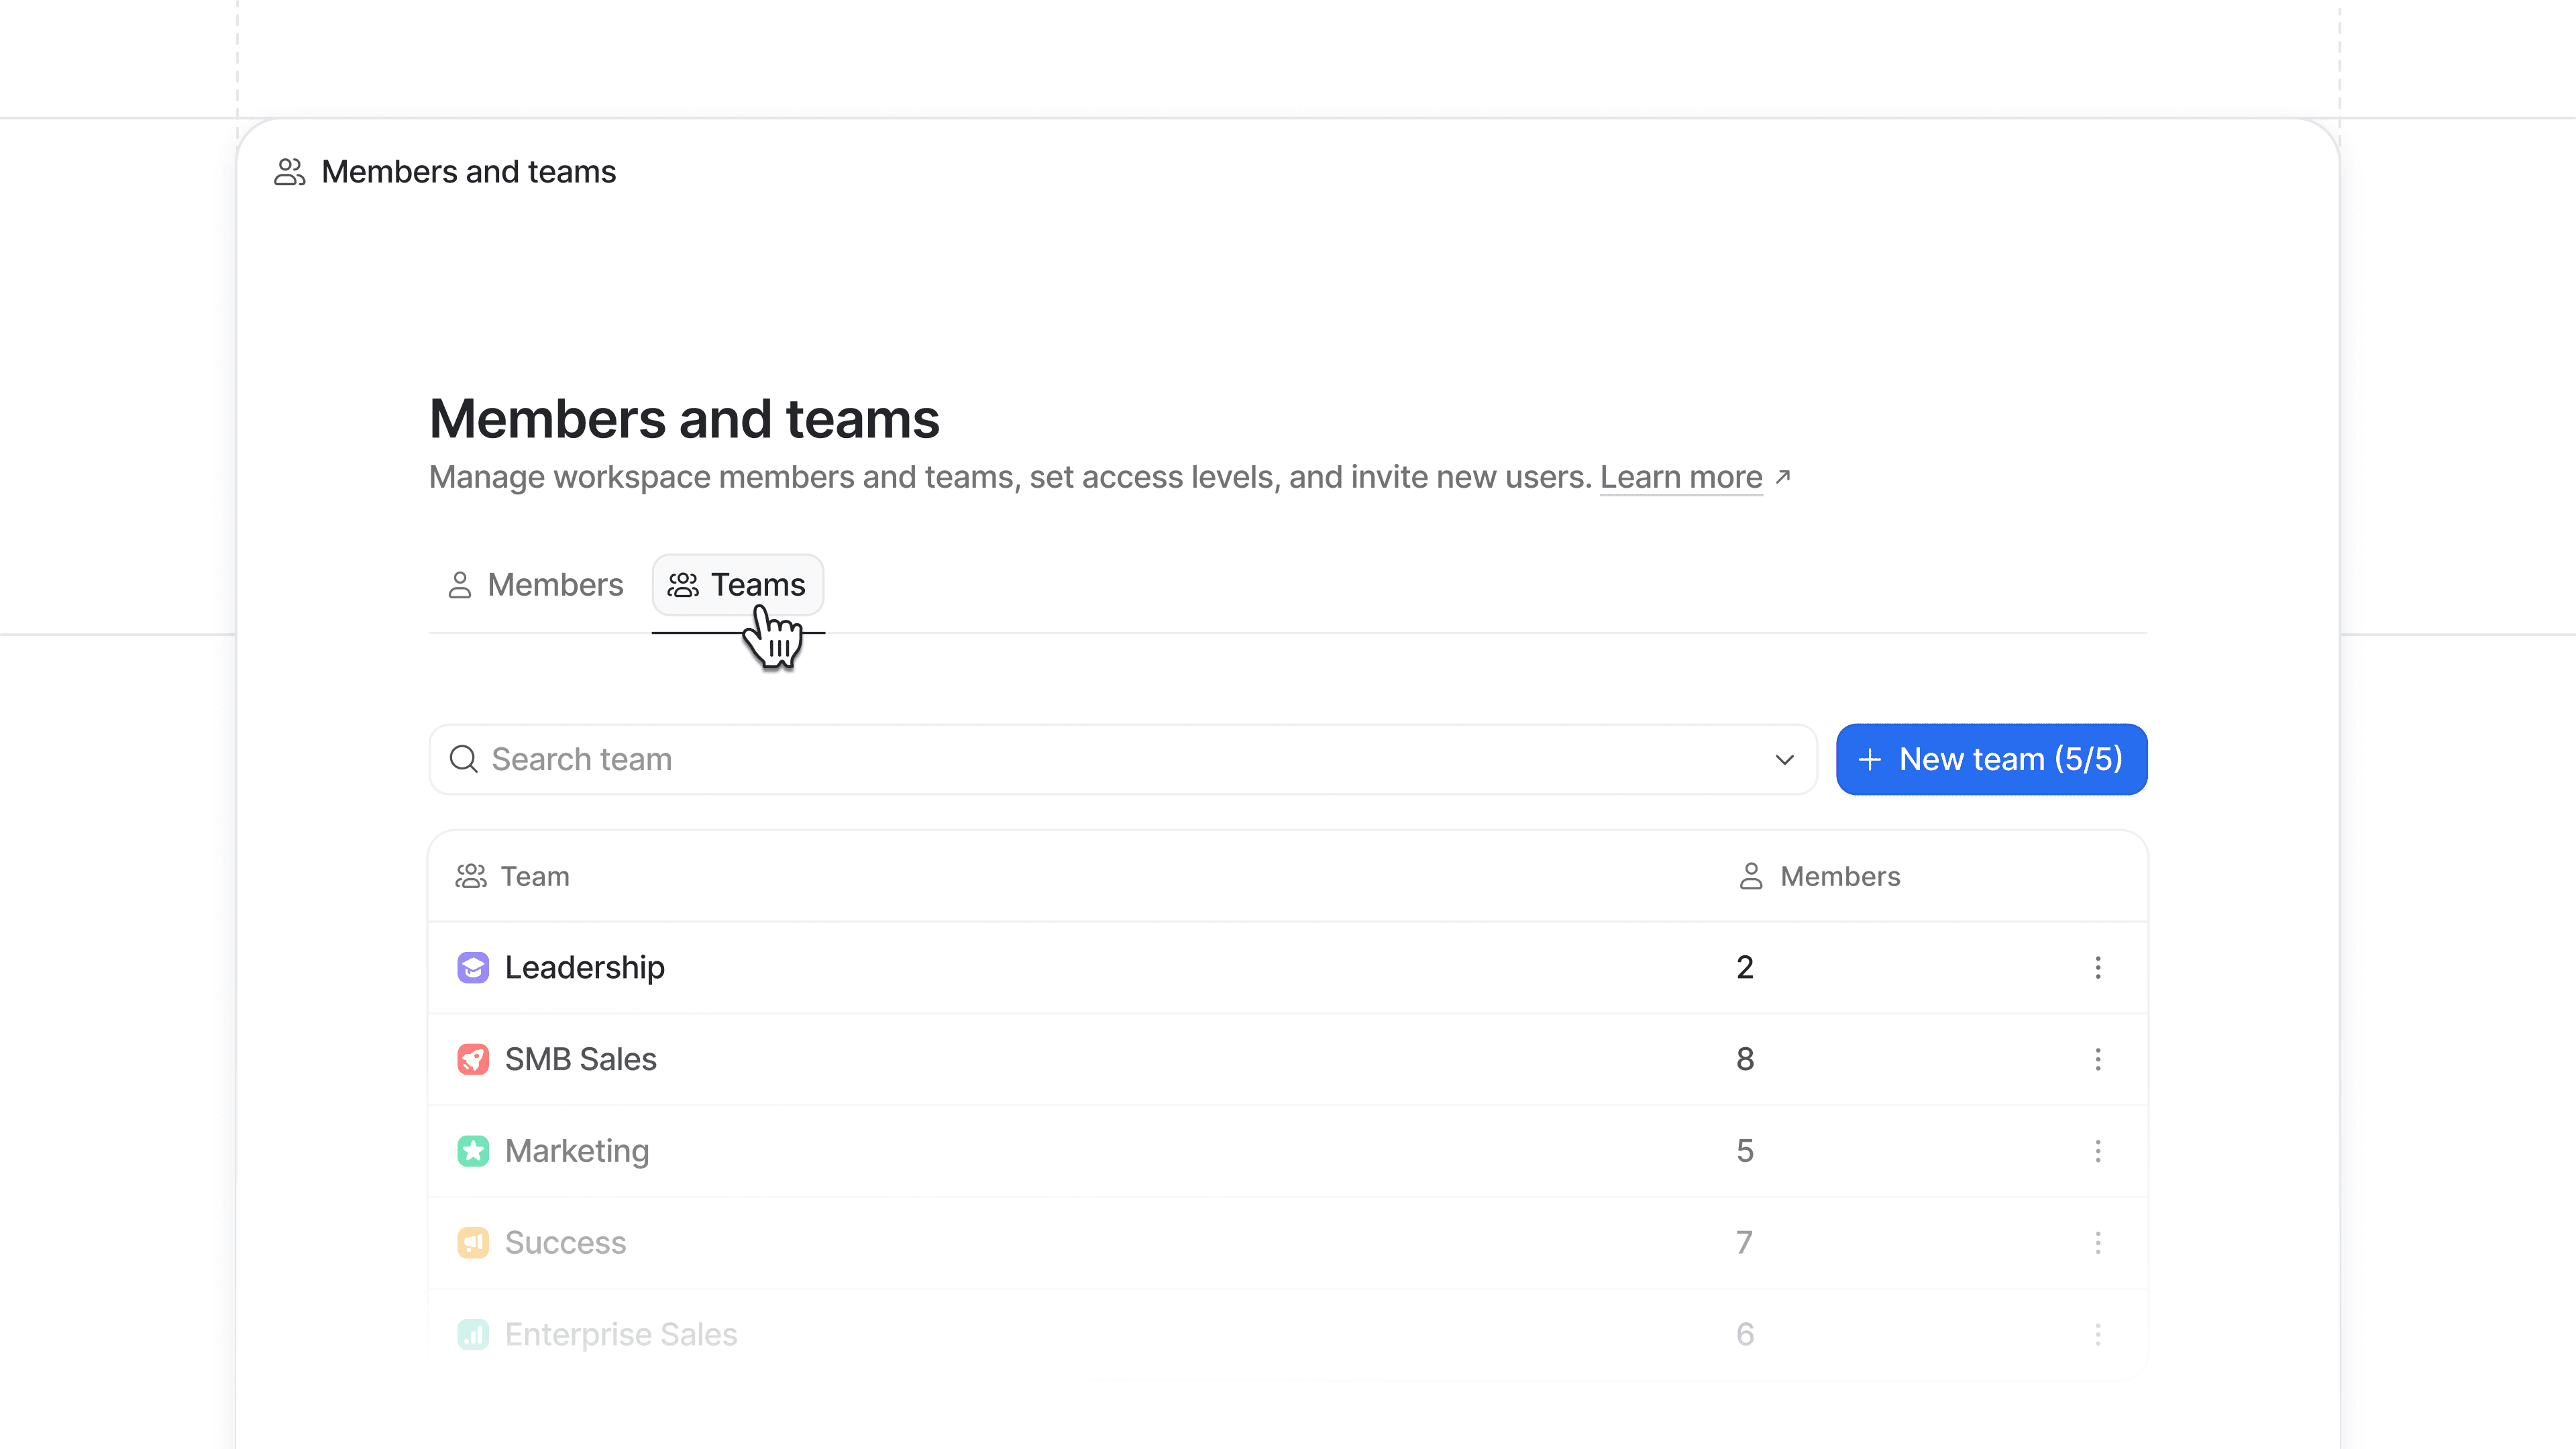Click member count 7 for Success
Image resolution: width=2576 pixels, height=1449 pixels.
(x=1745, y=1242)
